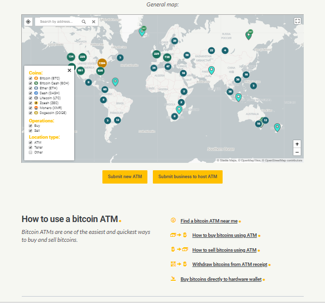Uncheck the ATM location type checkbox
Image resolution: width=325 pixels, height=303 pixels.
tap(31, 143)
